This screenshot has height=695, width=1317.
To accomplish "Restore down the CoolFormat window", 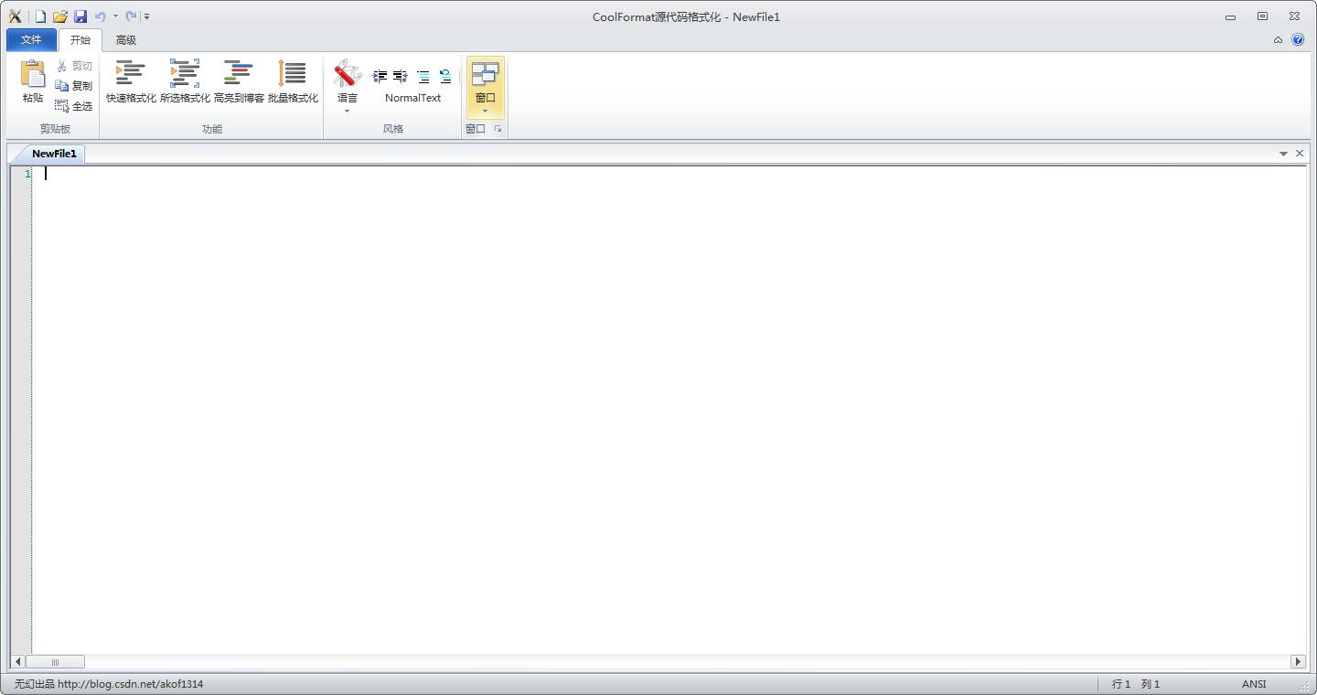I will (1262, 16).
